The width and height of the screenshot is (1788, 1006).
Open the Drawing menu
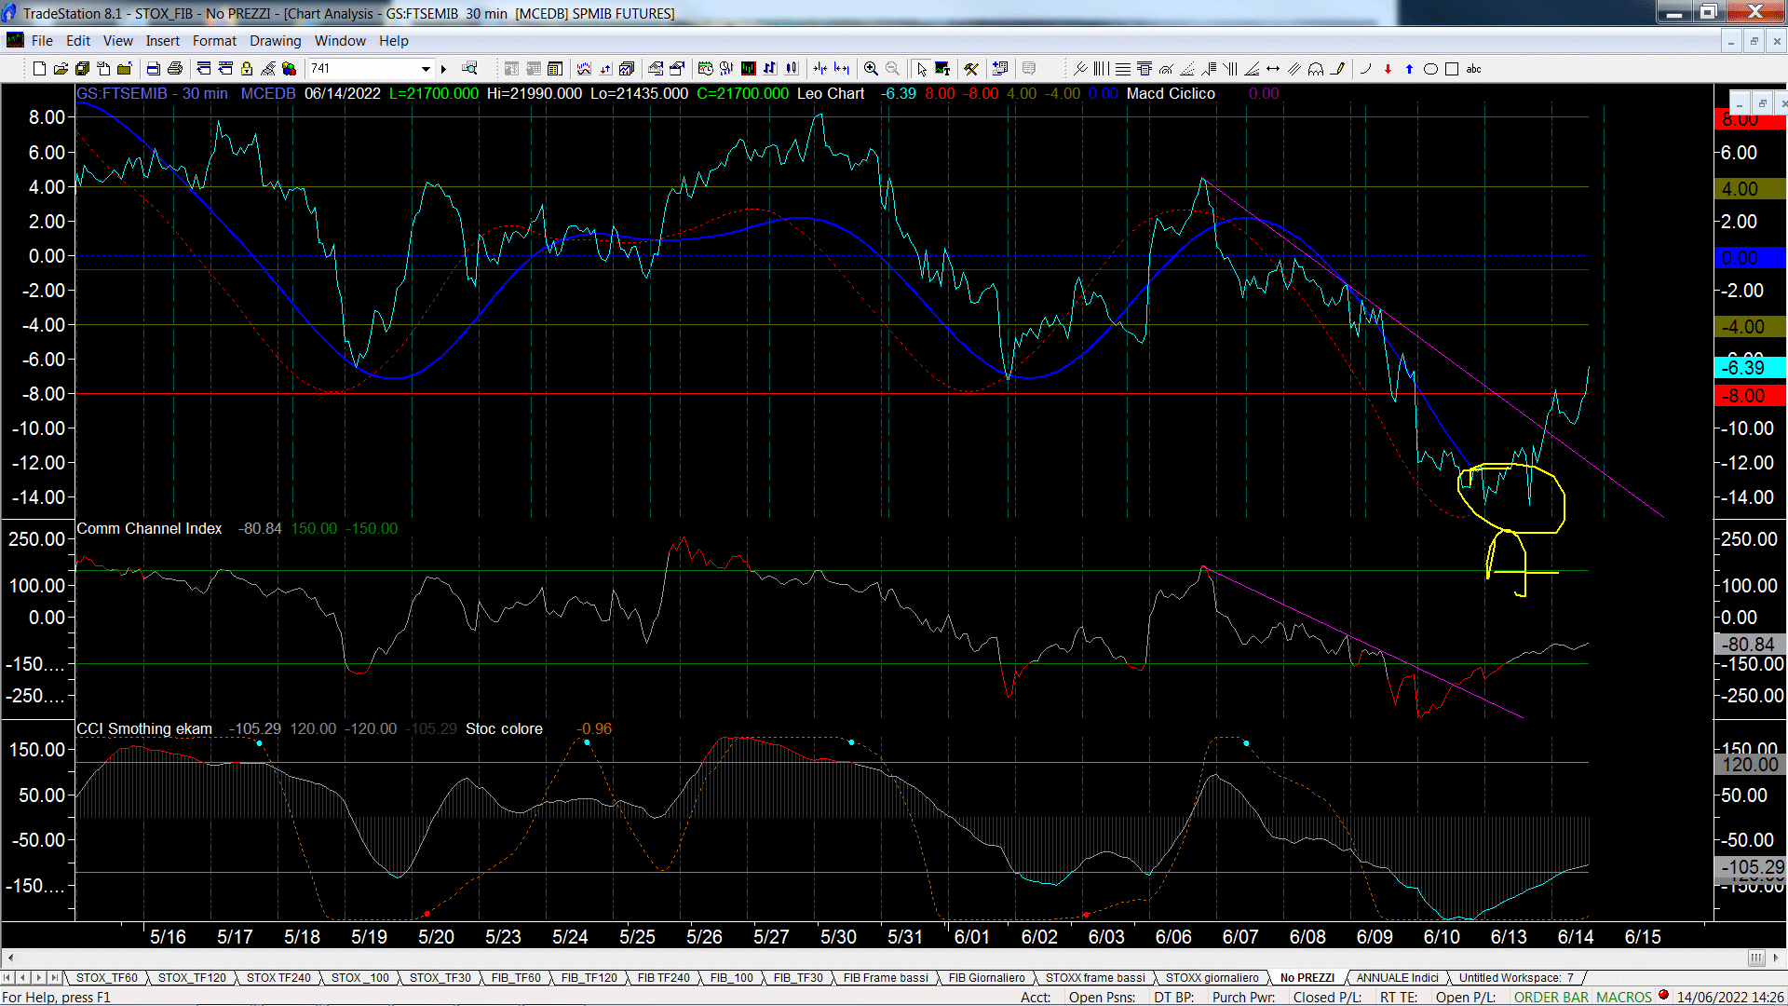click(x=275, y=41)
